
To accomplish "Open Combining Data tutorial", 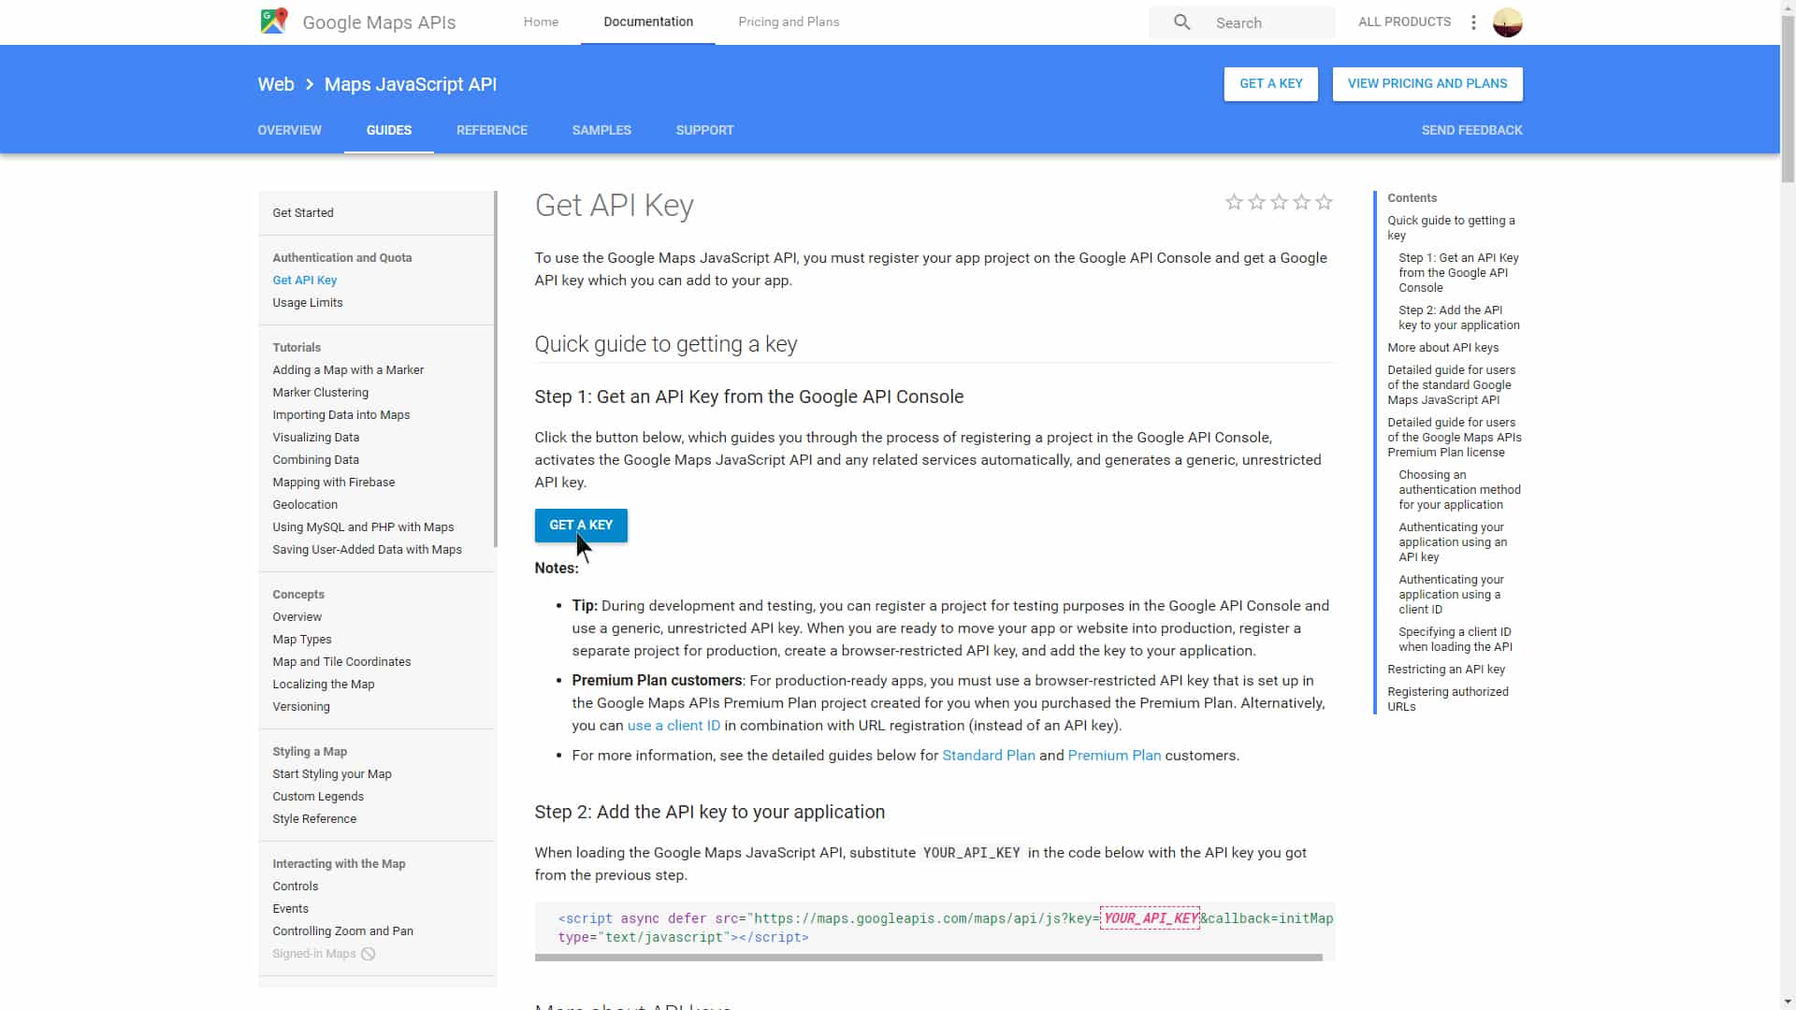I will (315, 460).
